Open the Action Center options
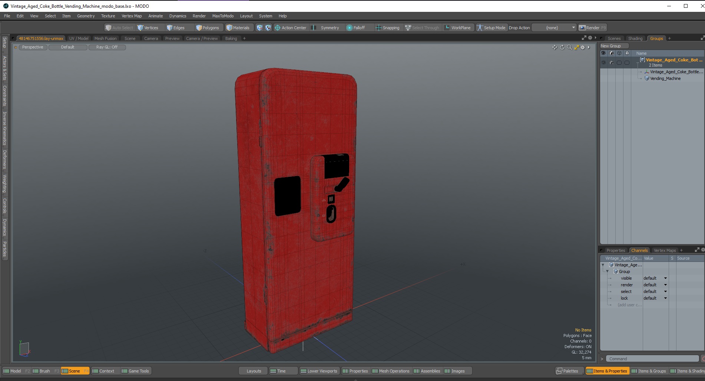This screenshot has width=705, height=381. pos(291,28)
